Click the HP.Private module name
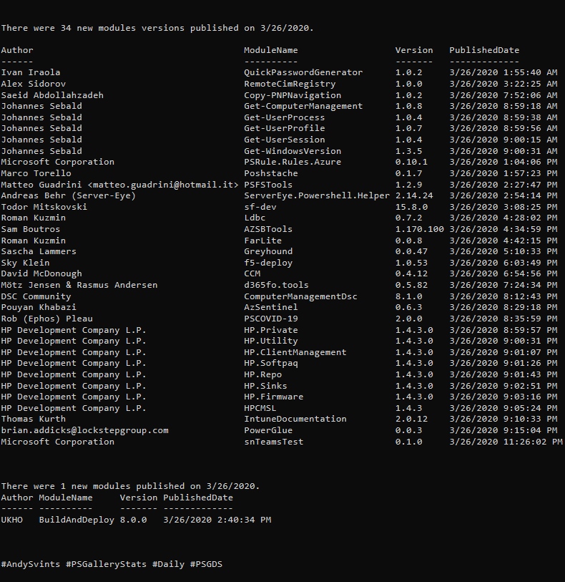This screenshot has width=565, height=582. 271,330
